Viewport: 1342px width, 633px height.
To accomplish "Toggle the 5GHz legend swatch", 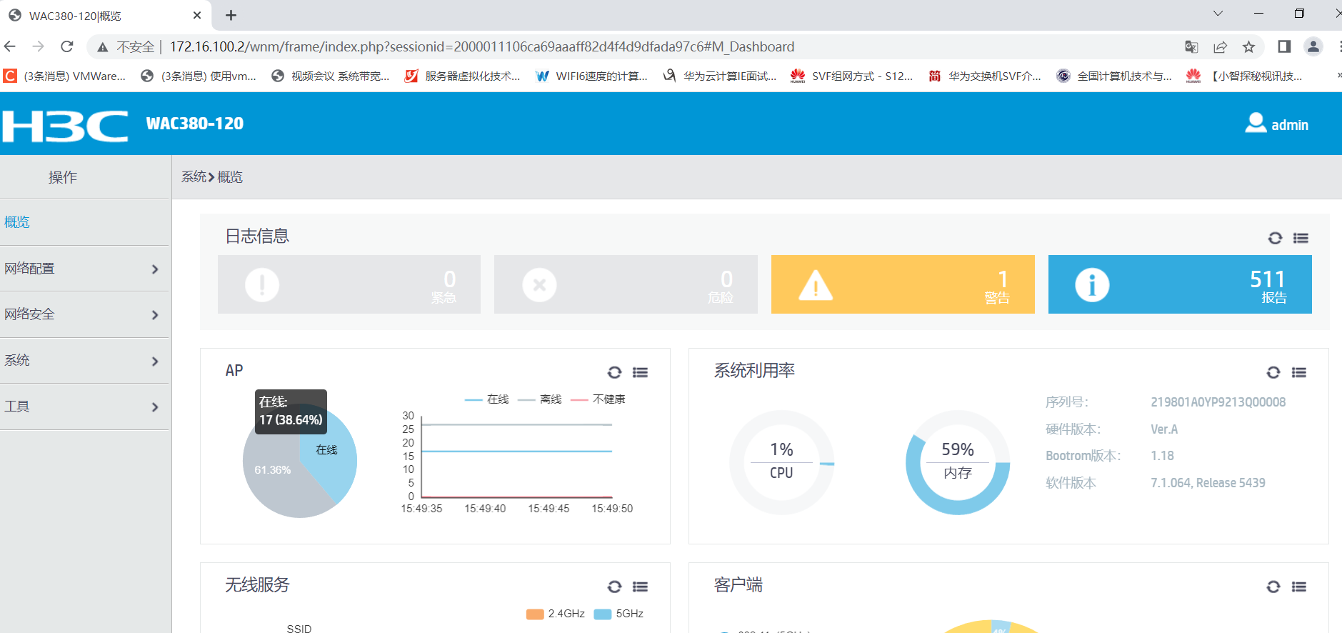I will point(603,614).
